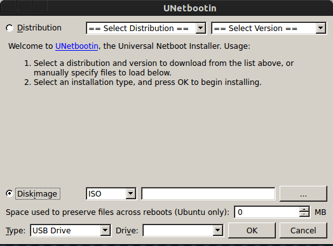This screenshot has width=333, height=246.
Task: Open the UNetbootin hyperlink
Action: [x=77, y=46]
